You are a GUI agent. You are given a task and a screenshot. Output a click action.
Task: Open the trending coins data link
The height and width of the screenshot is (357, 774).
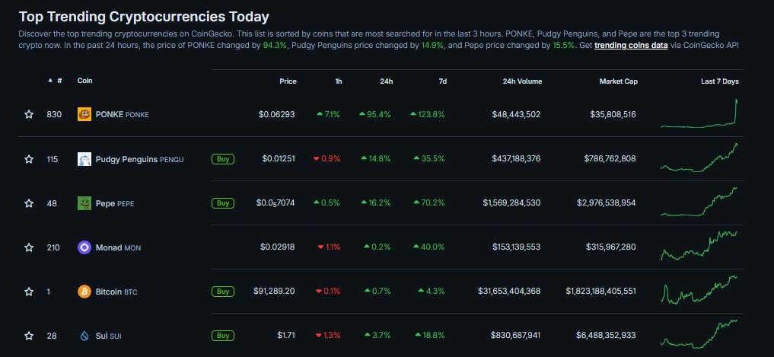click(x=631, y=46)
